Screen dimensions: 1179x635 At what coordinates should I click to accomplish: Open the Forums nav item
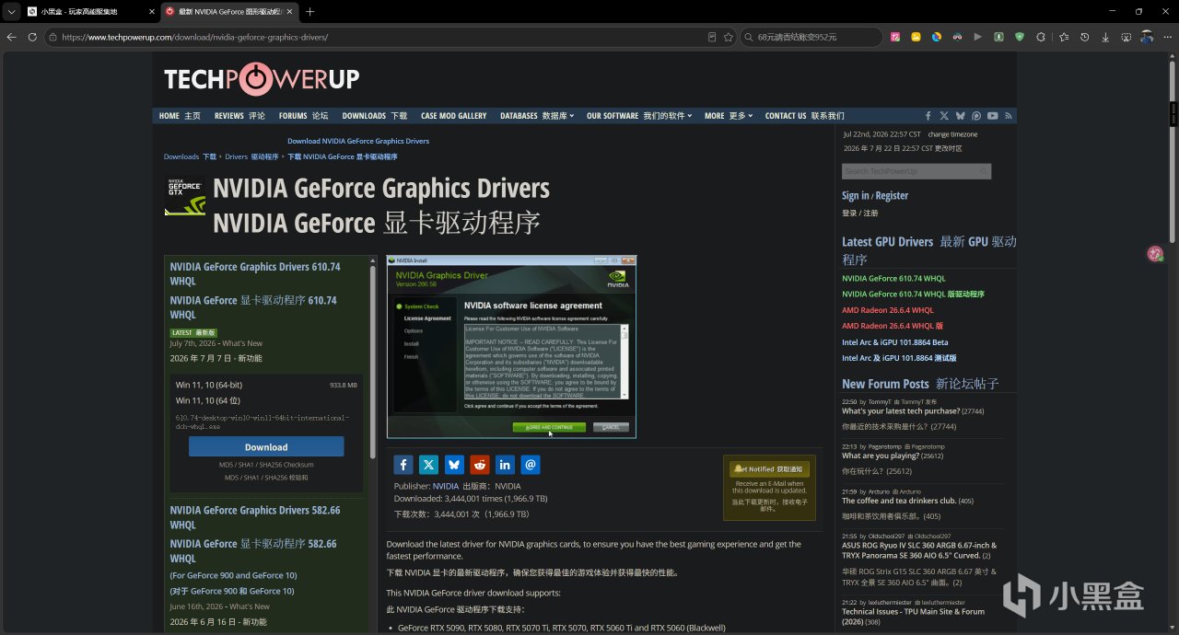(303, 116)
